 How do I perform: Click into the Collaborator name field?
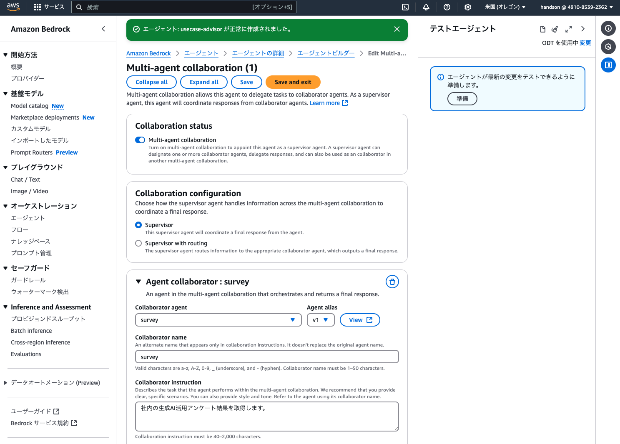pos(267,357)
